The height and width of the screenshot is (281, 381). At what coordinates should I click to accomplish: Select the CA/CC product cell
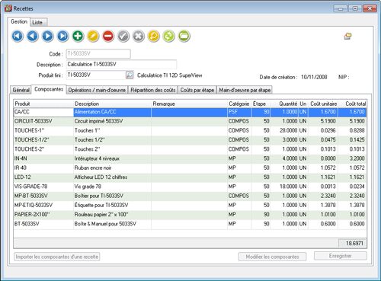point(43,112)
